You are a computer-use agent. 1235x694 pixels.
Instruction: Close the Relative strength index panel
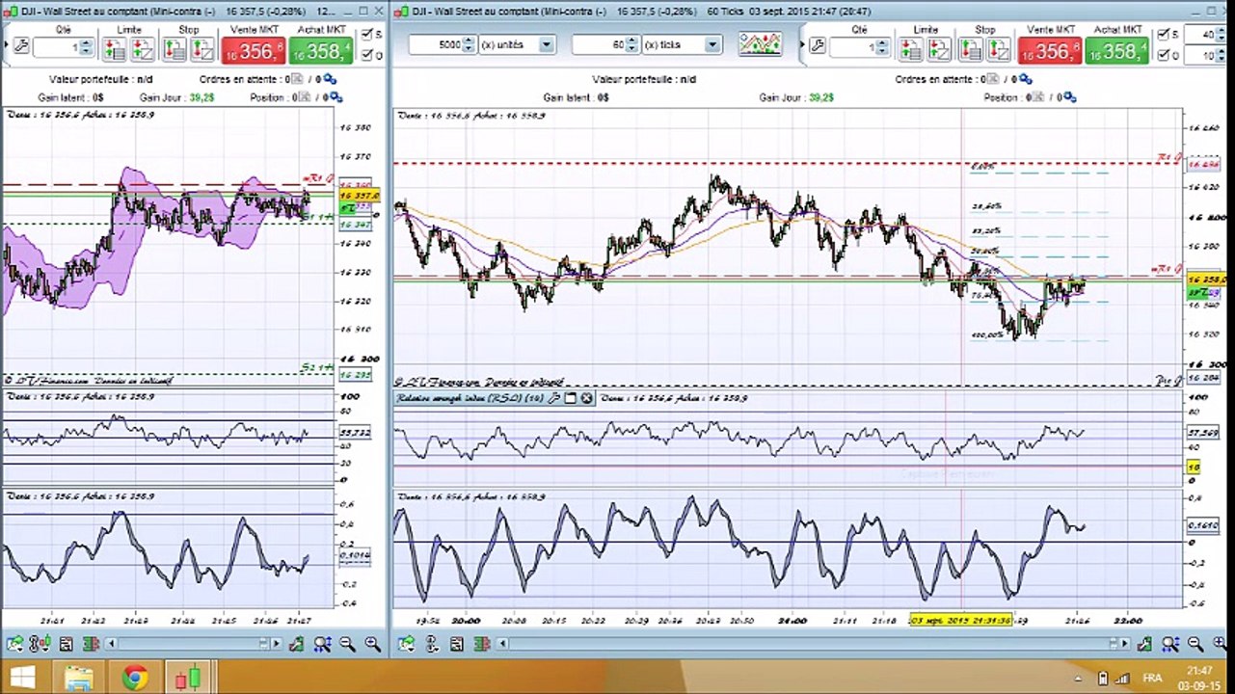point(585,398)
